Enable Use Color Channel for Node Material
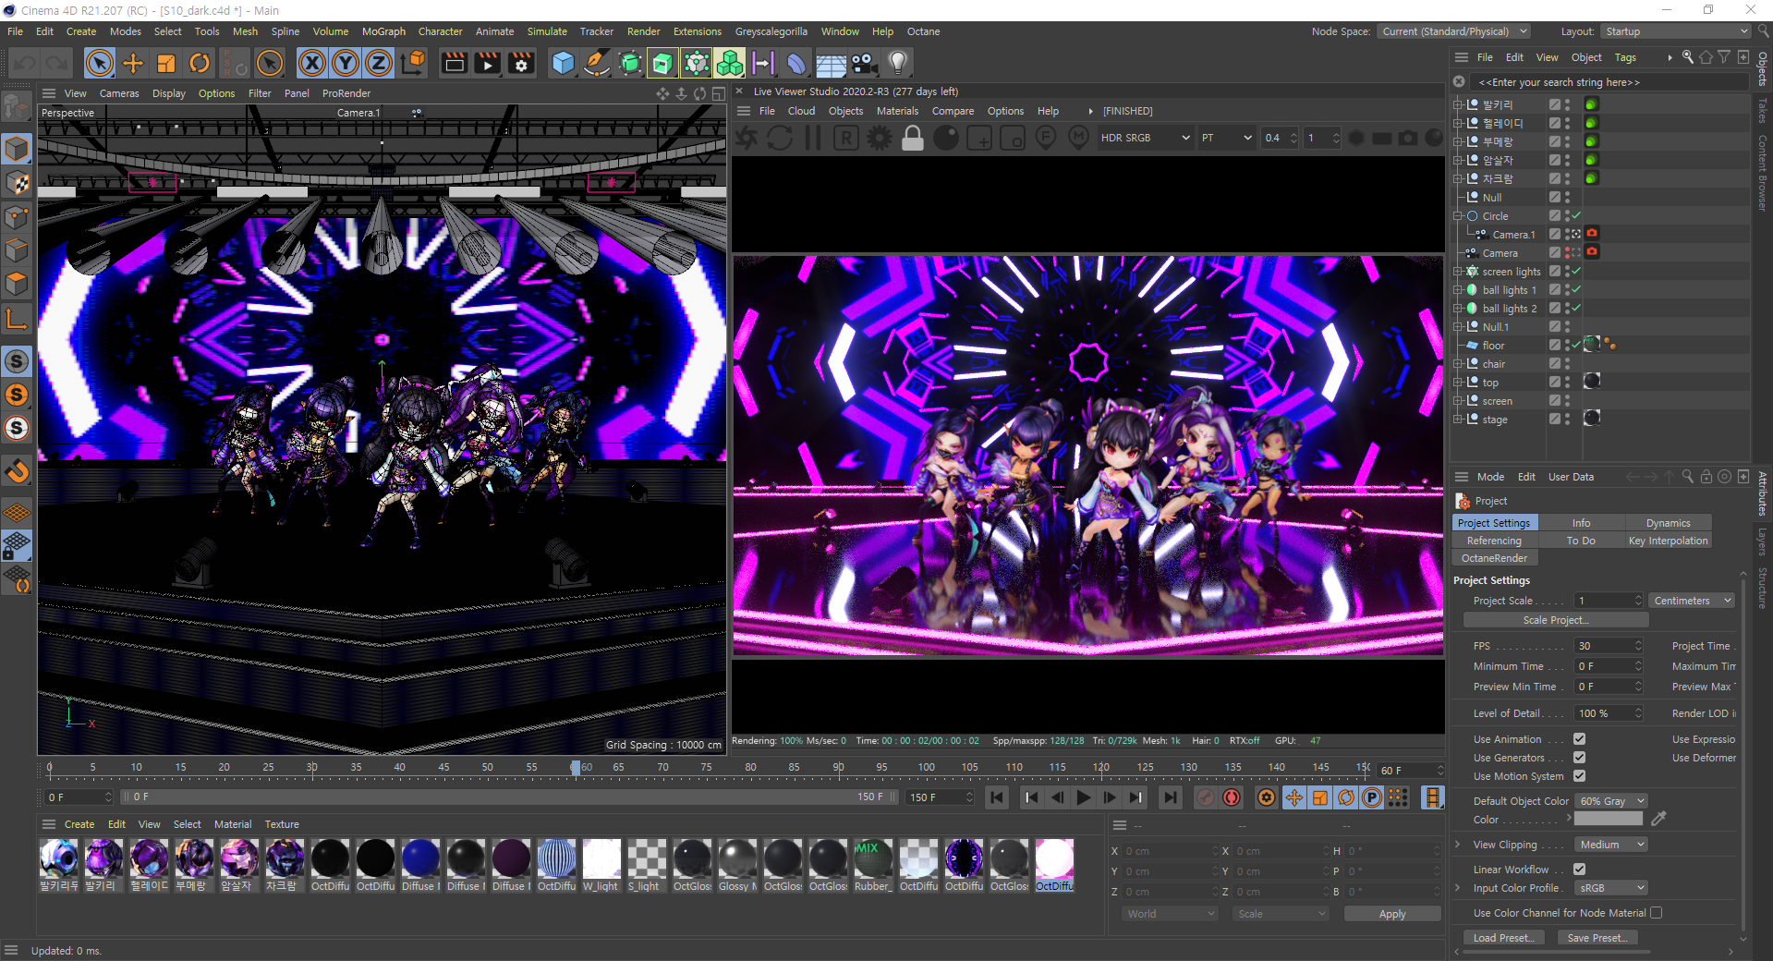 coord(1657,913)
